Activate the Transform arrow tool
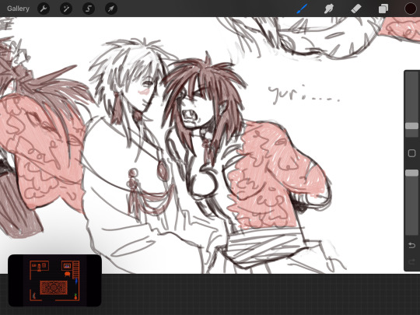 tap(111, 9)
